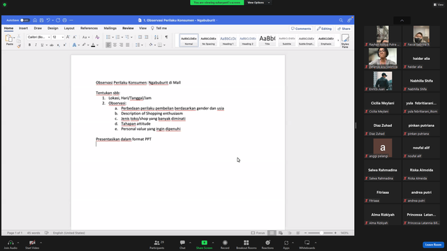Image resolution: width=447 pixels, height=251 pixels.
Task: Click the Save icon in Word title bar
Action: (x=42, y=20)
